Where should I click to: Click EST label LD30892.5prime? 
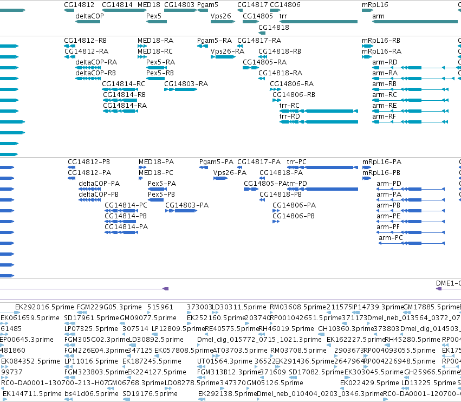click(x=156, y=340)
